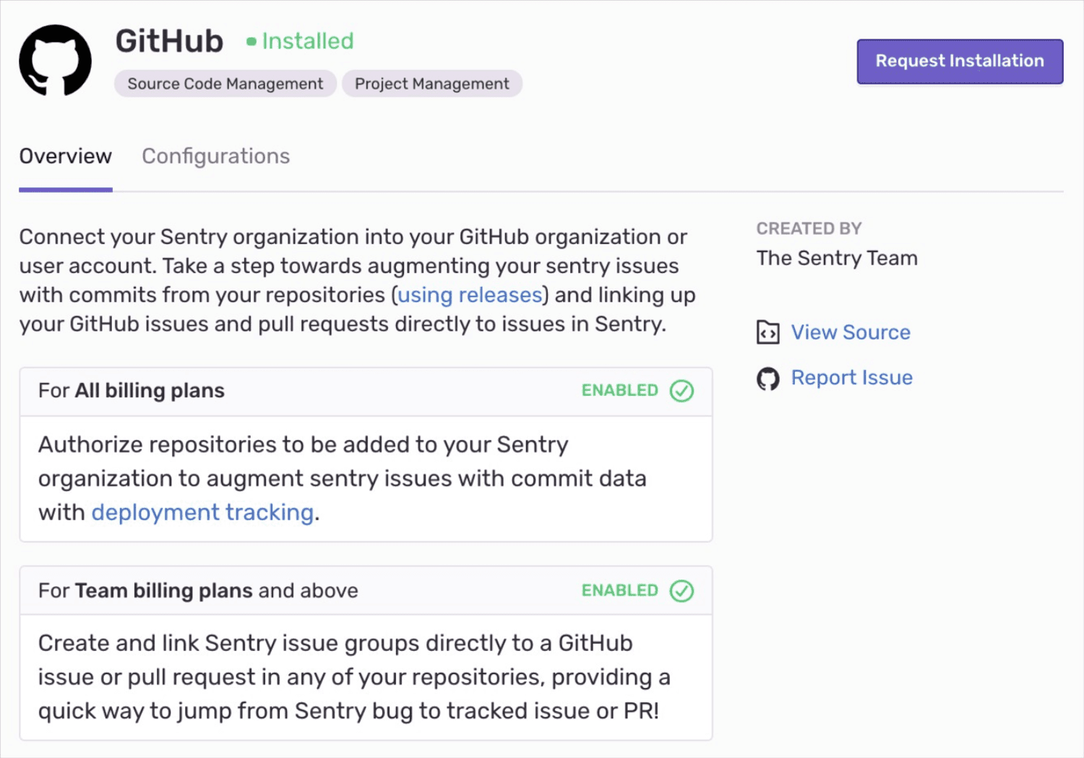The image size is (1084, 758).
Task: Click the All billing plans panel header
Action: [x=366, y=391]
